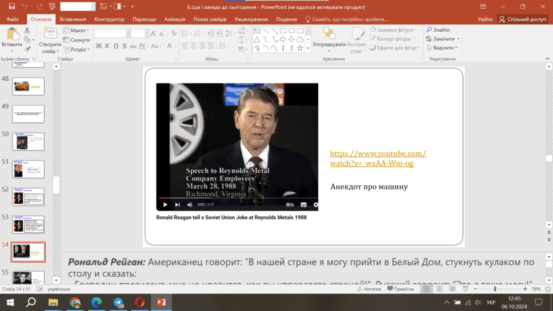Image resolution: width=553 pixels, height=311 pixels.
Task: Clear all formatting eraser icon
Action: [x=174, y=34]
